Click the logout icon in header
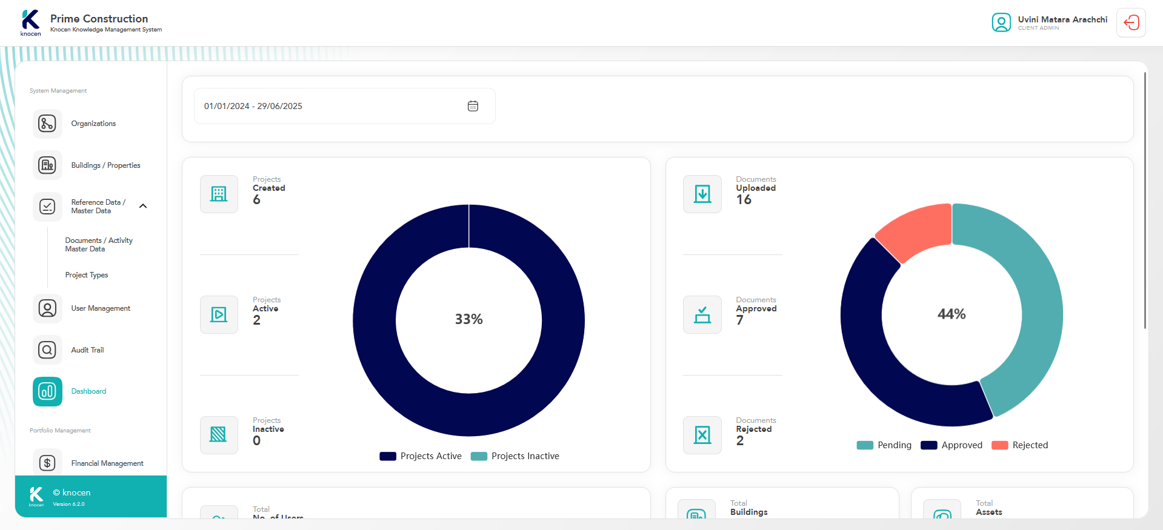The height and width of the screenshot is (530, 1163). point(1131,23)
